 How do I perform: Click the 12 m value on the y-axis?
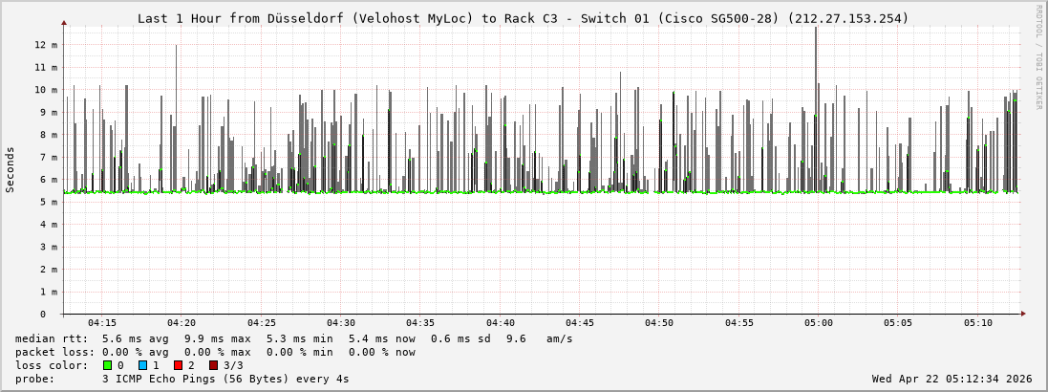(x=47, y=45)
